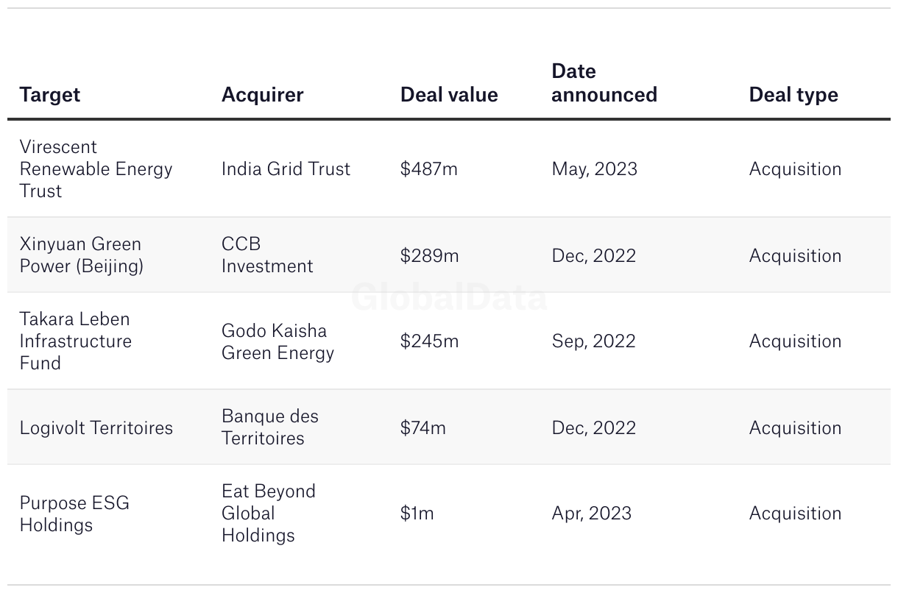Click the $289m deal value
Viewport: 898px width, 593px height.
430,255
